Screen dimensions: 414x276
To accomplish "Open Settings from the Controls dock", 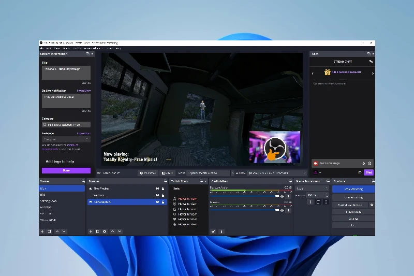I will point(353,219).
